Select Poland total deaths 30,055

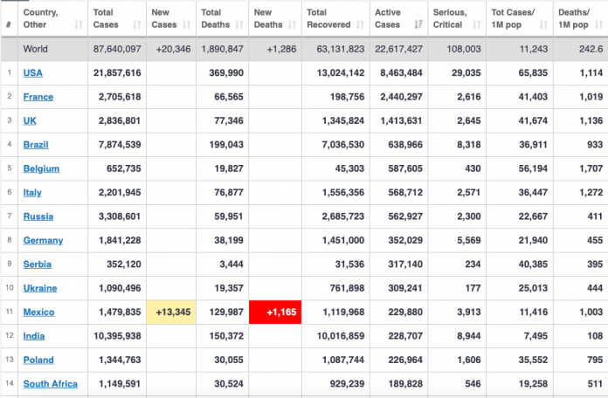pos(229,360)
